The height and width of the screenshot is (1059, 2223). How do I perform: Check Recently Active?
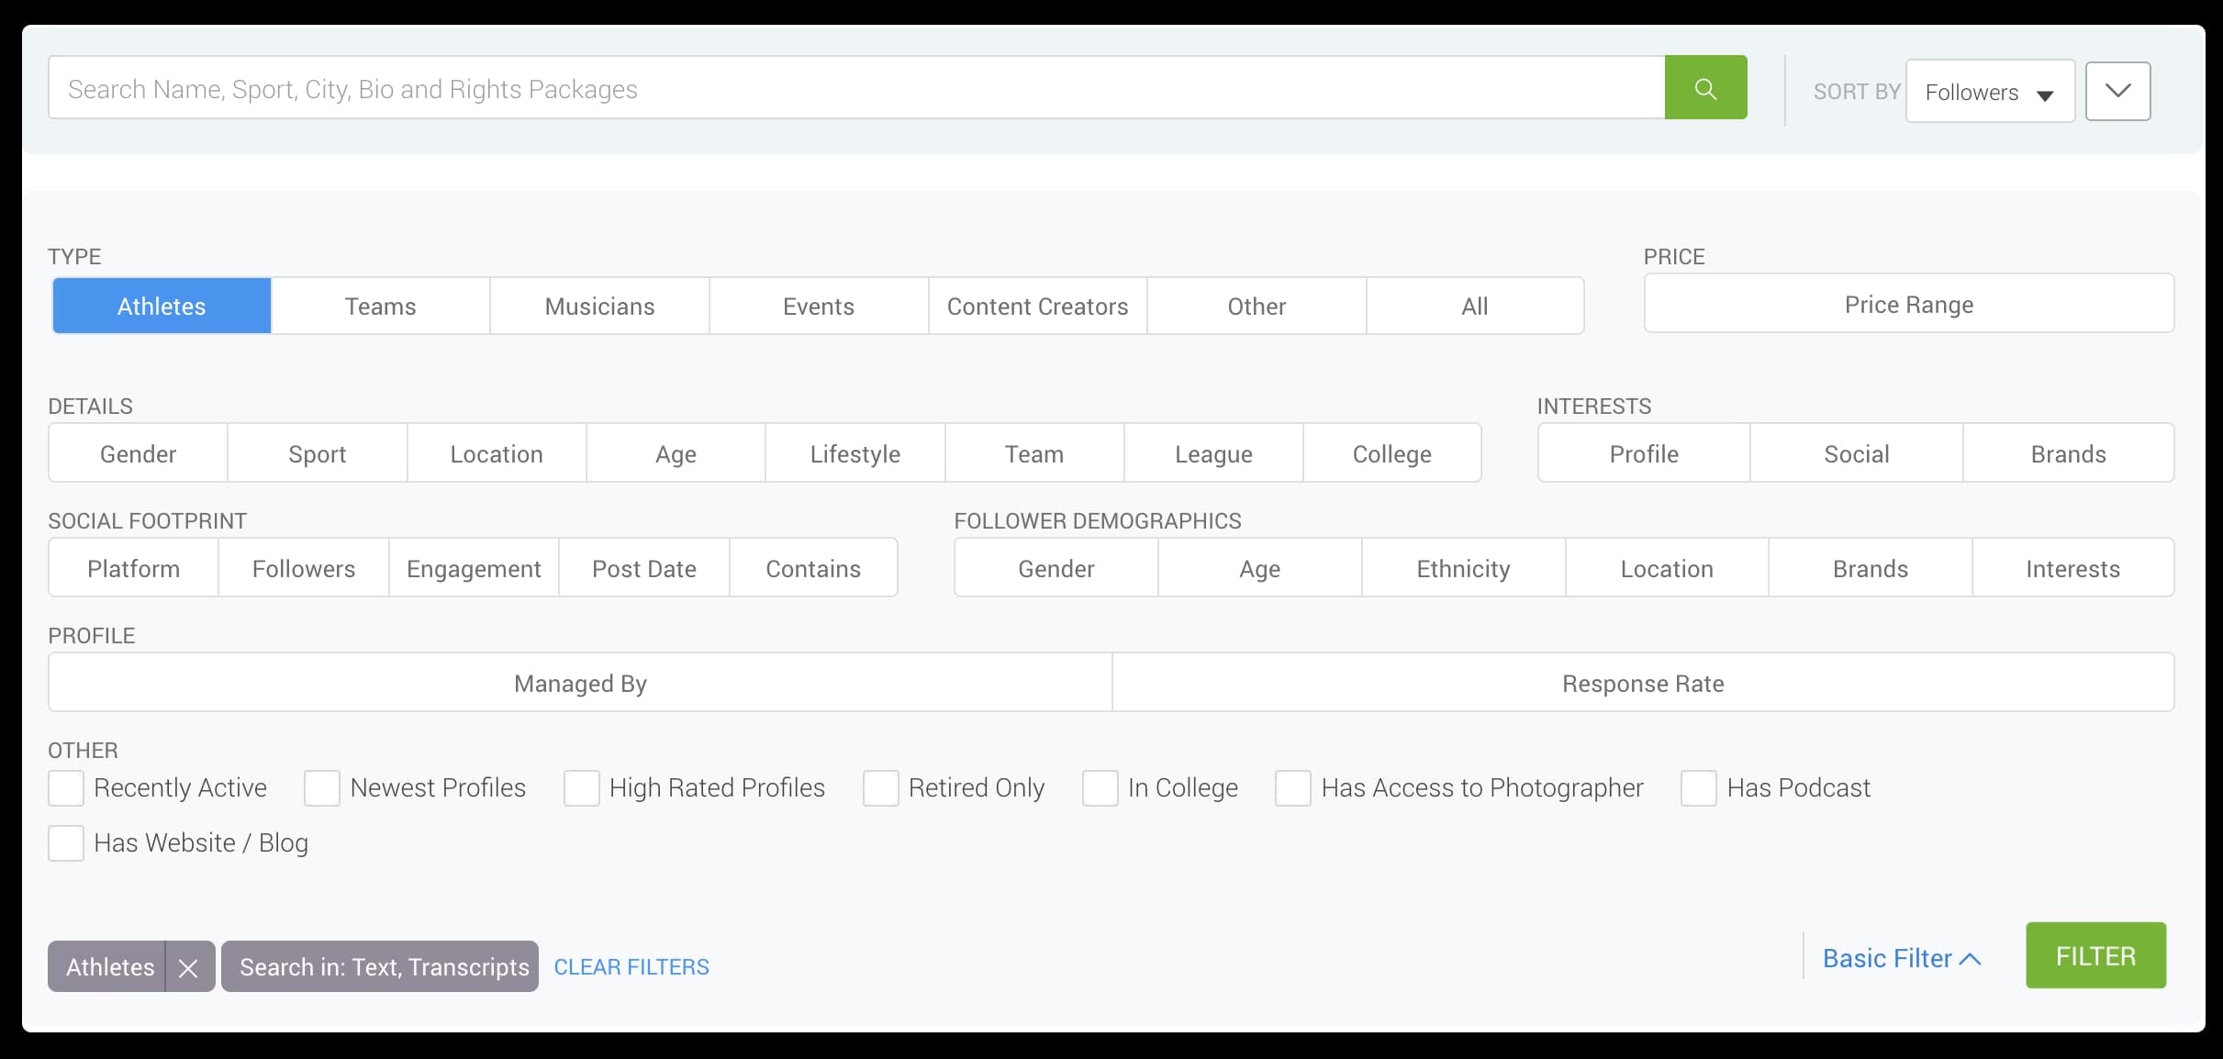pyautogui.click(x=65, y=787)
